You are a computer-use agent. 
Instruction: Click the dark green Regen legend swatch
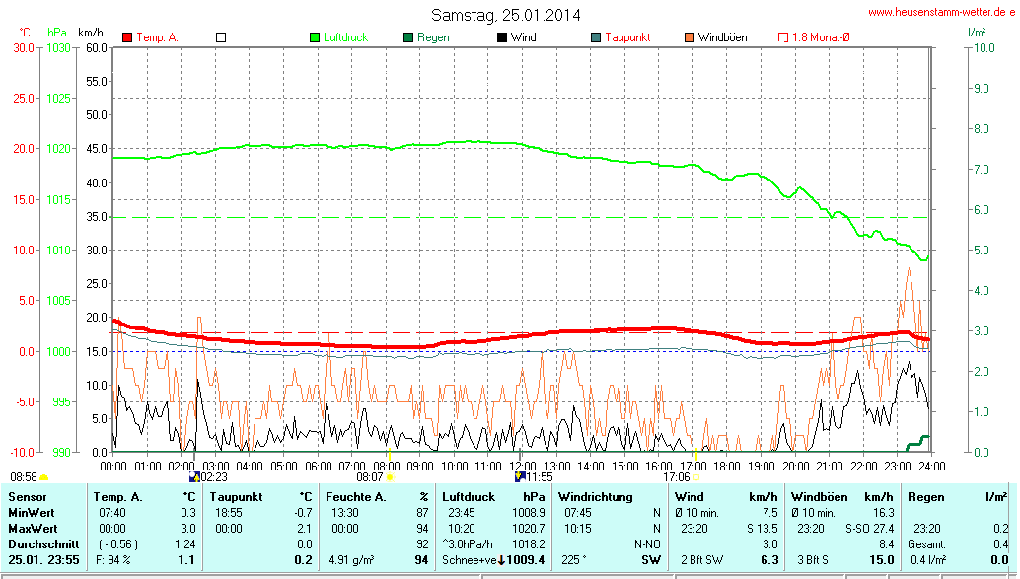click(408, 37)
